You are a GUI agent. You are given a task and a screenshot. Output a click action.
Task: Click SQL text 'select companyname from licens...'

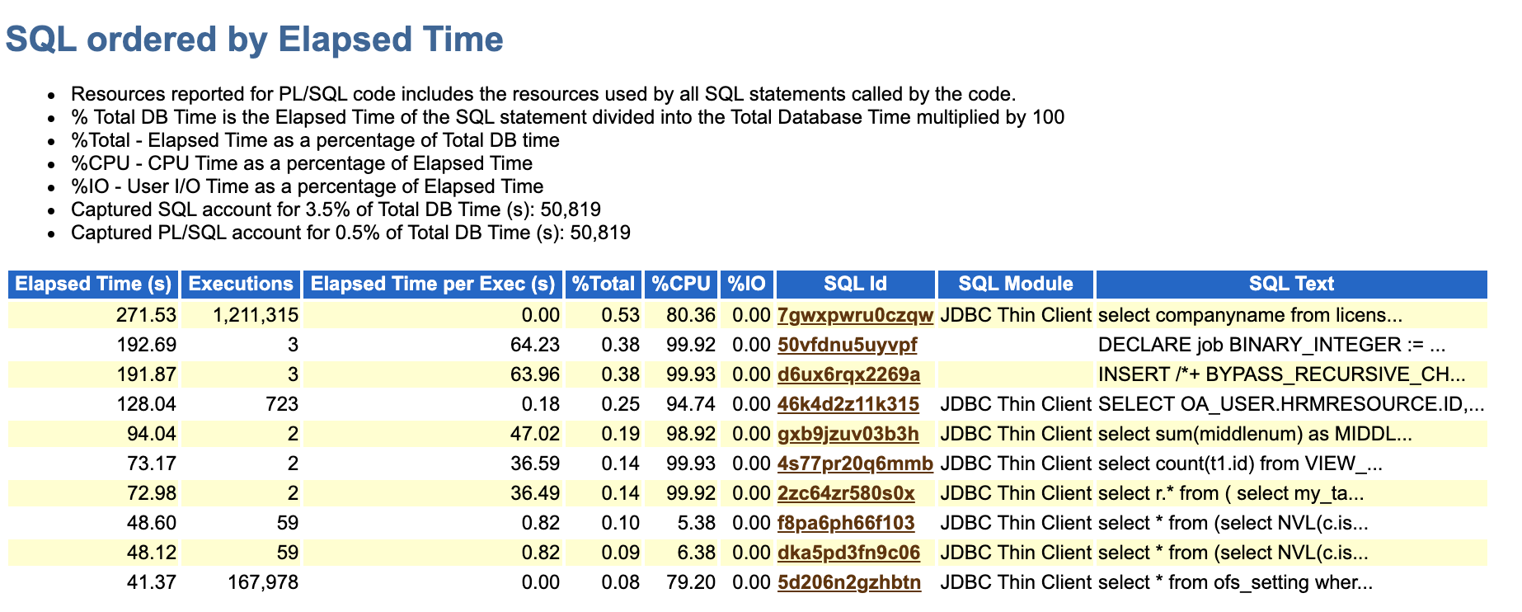pos(1250,315)
